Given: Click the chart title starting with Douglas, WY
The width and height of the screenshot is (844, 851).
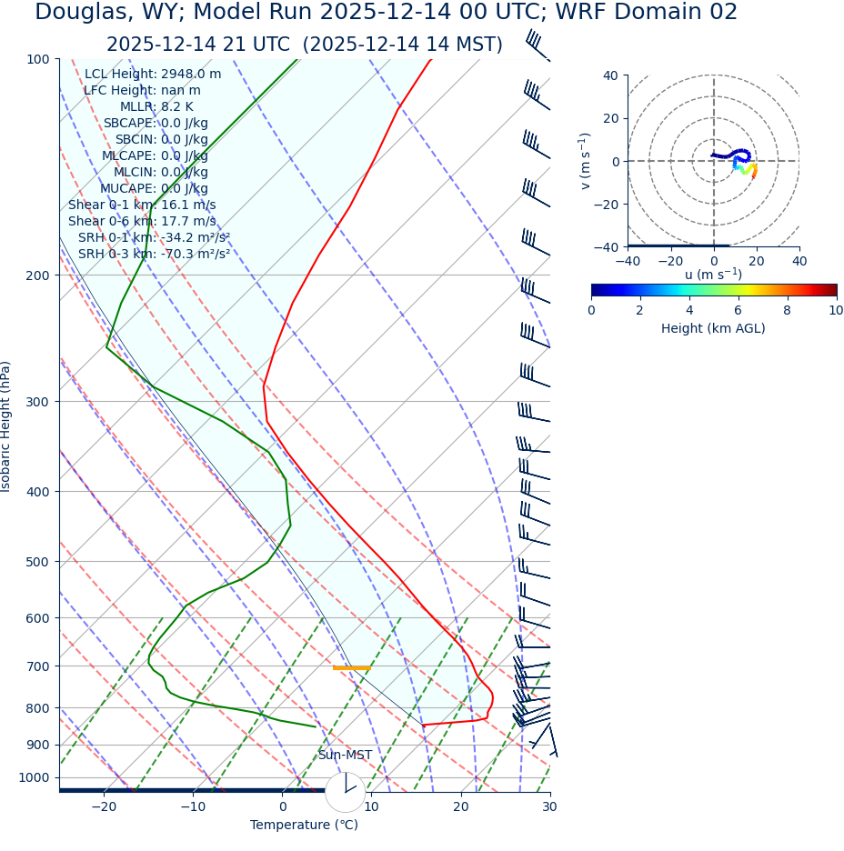Looking at the screenshot, I should [x=386, y=13].
